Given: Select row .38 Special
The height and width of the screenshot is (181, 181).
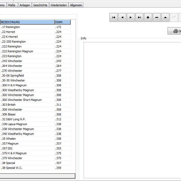Looking at the screenshot, I should [35, 163].
